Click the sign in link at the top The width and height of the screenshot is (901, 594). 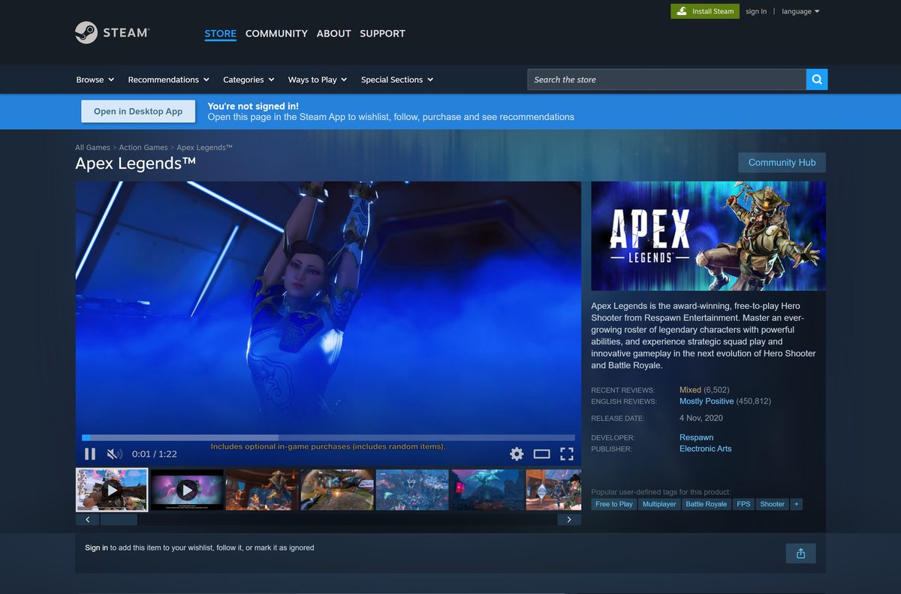click(x=756, y=11)
